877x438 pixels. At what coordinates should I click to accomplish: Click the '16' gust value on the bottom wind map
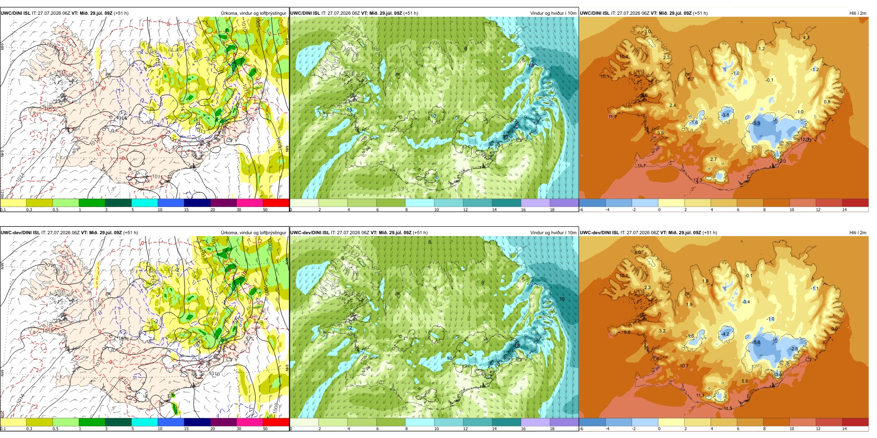(x=562, y=299)
